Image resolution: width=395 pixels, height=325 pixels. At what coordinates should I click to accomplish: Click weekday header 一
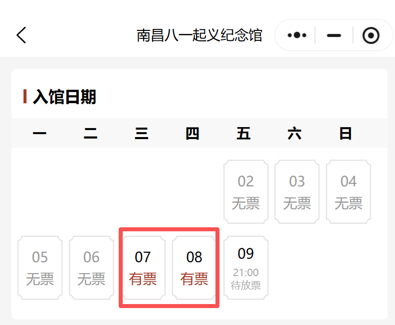point(39,133)
